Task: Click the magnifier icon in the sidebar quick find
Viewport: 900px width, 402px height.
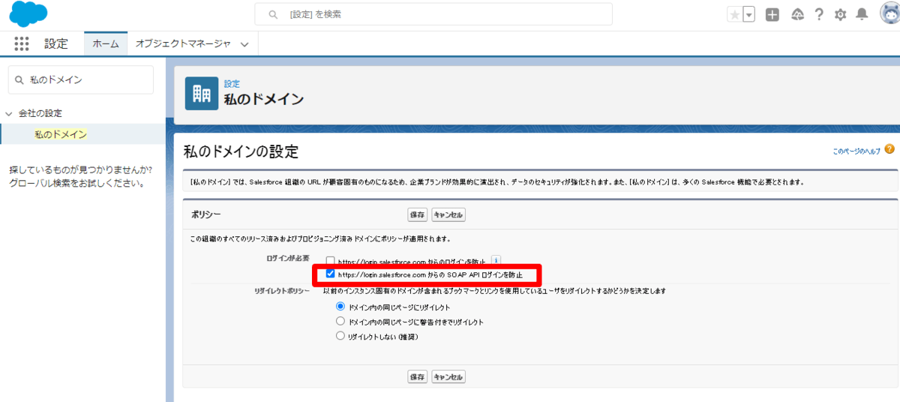Action: [20, 79]
